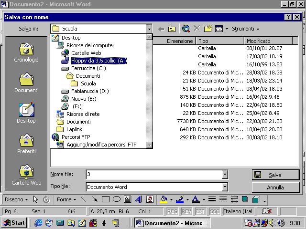
Task: Select the row modified 08/10/01 20.27
Action: click(x=240, y=48)
